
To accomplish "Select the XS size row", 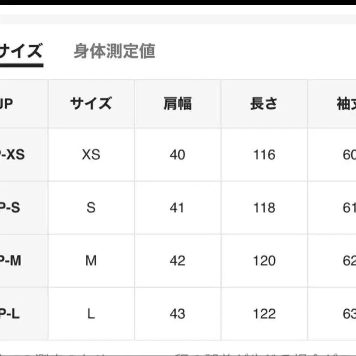I will point(91,154).
